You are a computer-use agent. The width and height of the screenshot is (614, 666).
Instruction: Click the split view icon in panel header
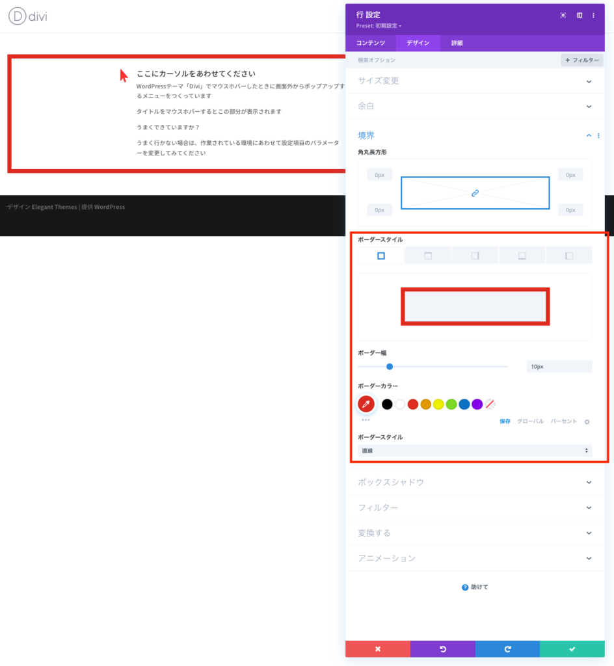[579, 16]
